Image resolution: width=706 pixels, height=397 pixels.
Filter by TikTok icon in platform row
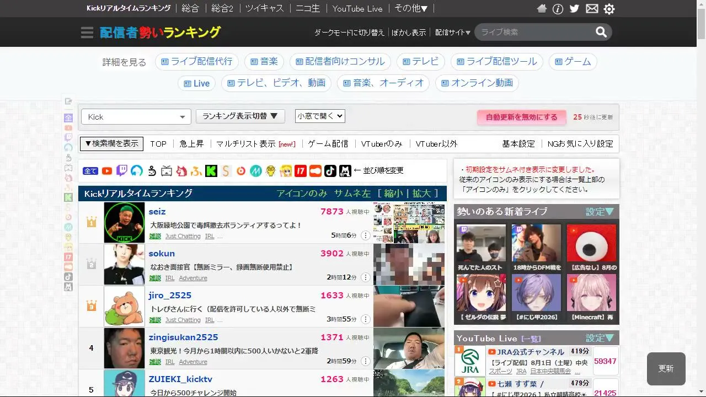pyautogui.click(x=330, y=171)
